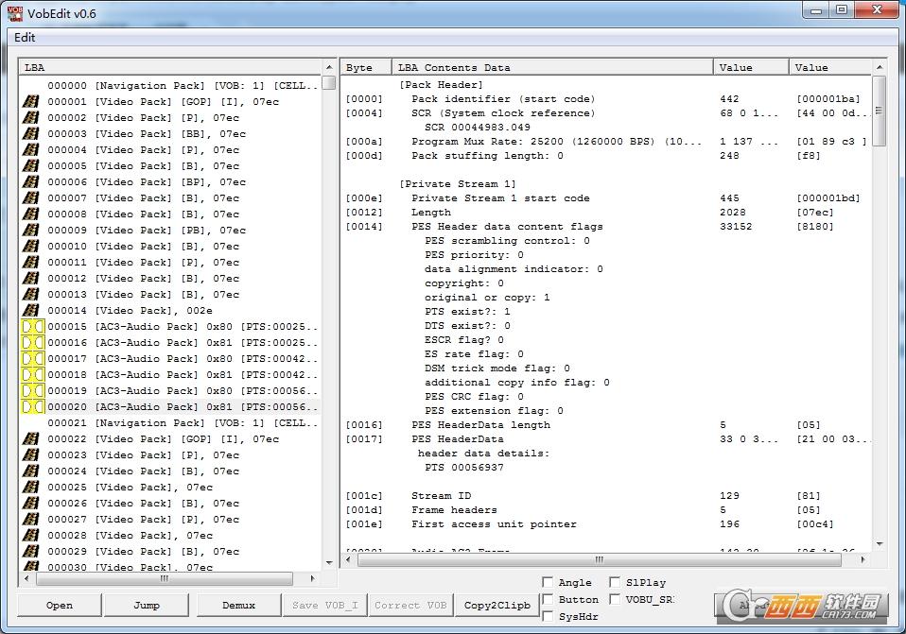Screen dimensions: 906x634
Task: Select row 000010 [Video Pack] [B]
Action: [144, 247]
